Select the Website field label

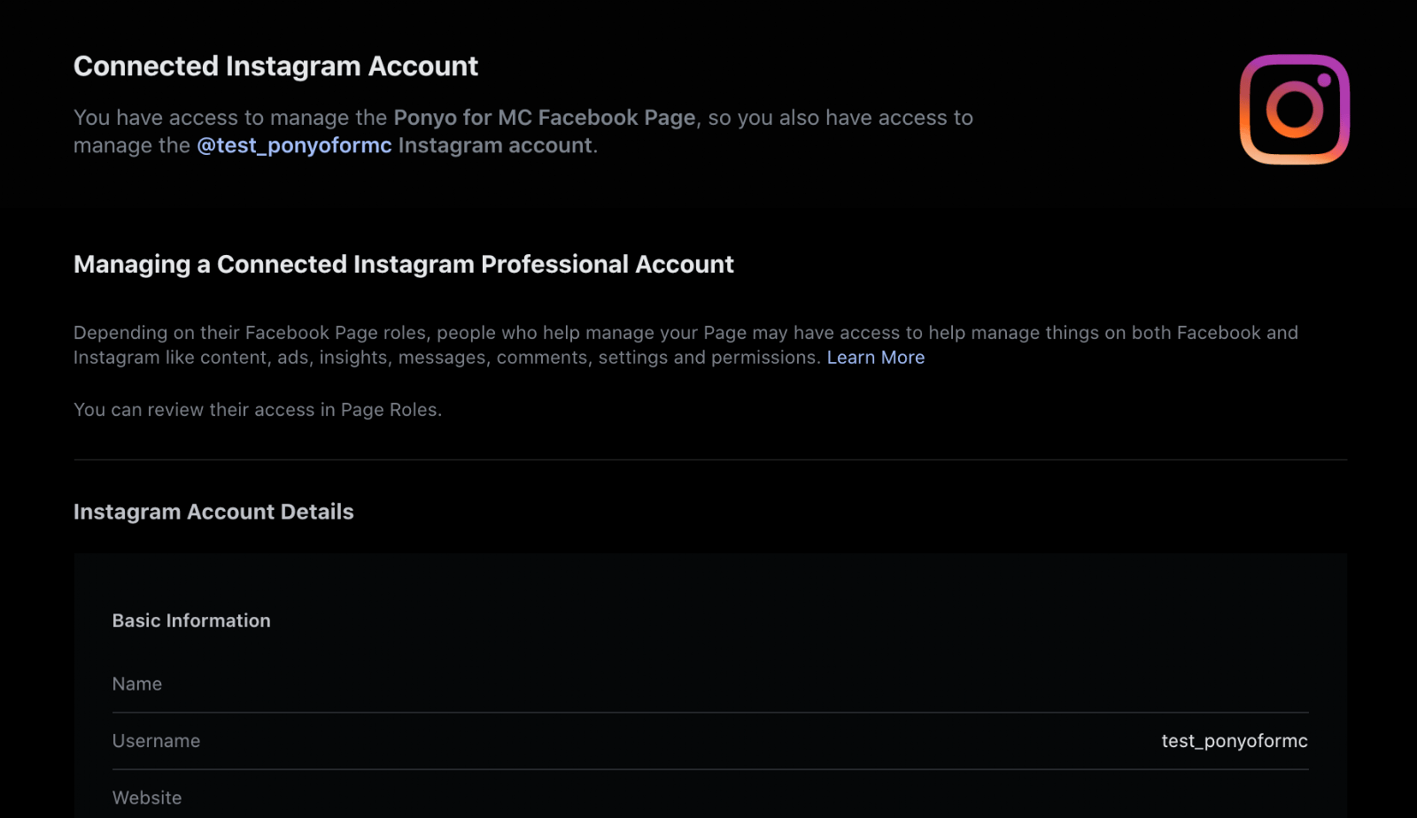147,798
